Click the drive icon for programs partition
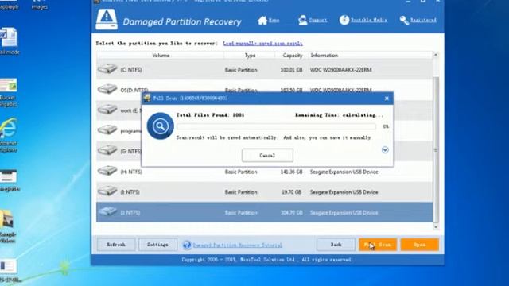Image resolution: width=509 pixels, height=286 pixels. [x=107, y=130]
